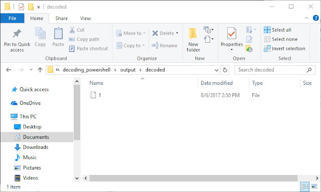Switch to the Home ribbon tab
This screenshot has height=192, width=321.
[37, 19]
